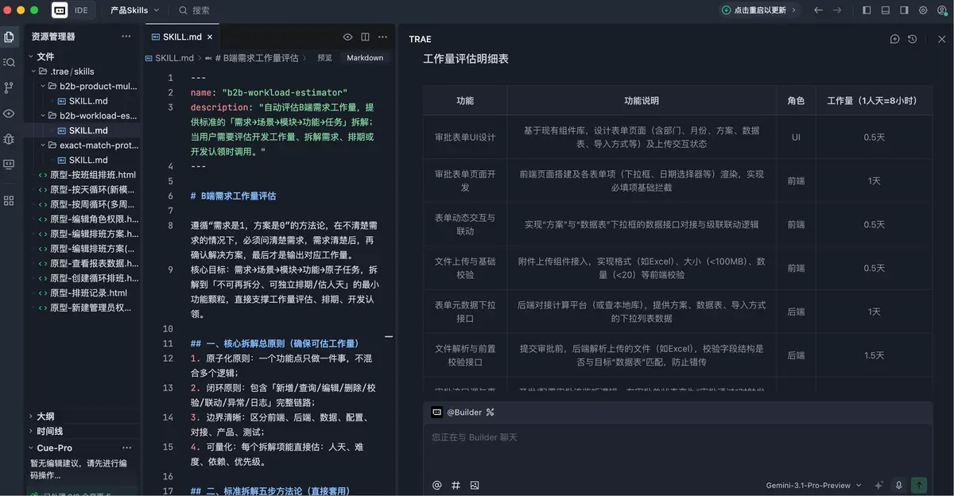Toggle the left primary sidebar layout
This screenshot has height=496, width=954.
(x=866, y=10)
